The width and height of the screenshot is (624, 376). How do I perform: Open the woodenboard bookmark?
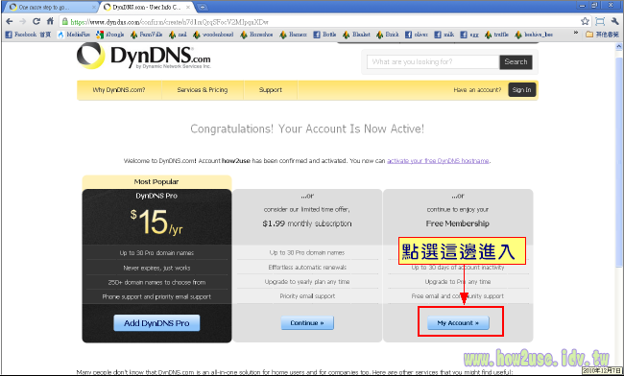(x=213, y=35)
